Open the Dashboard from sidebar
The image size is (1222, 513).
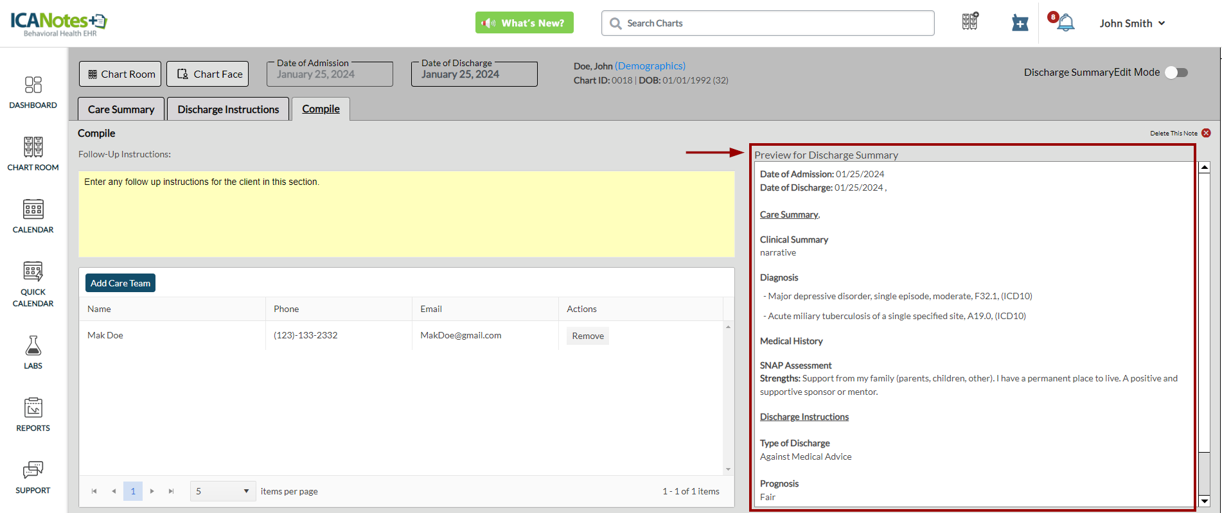tap(33, 92)
